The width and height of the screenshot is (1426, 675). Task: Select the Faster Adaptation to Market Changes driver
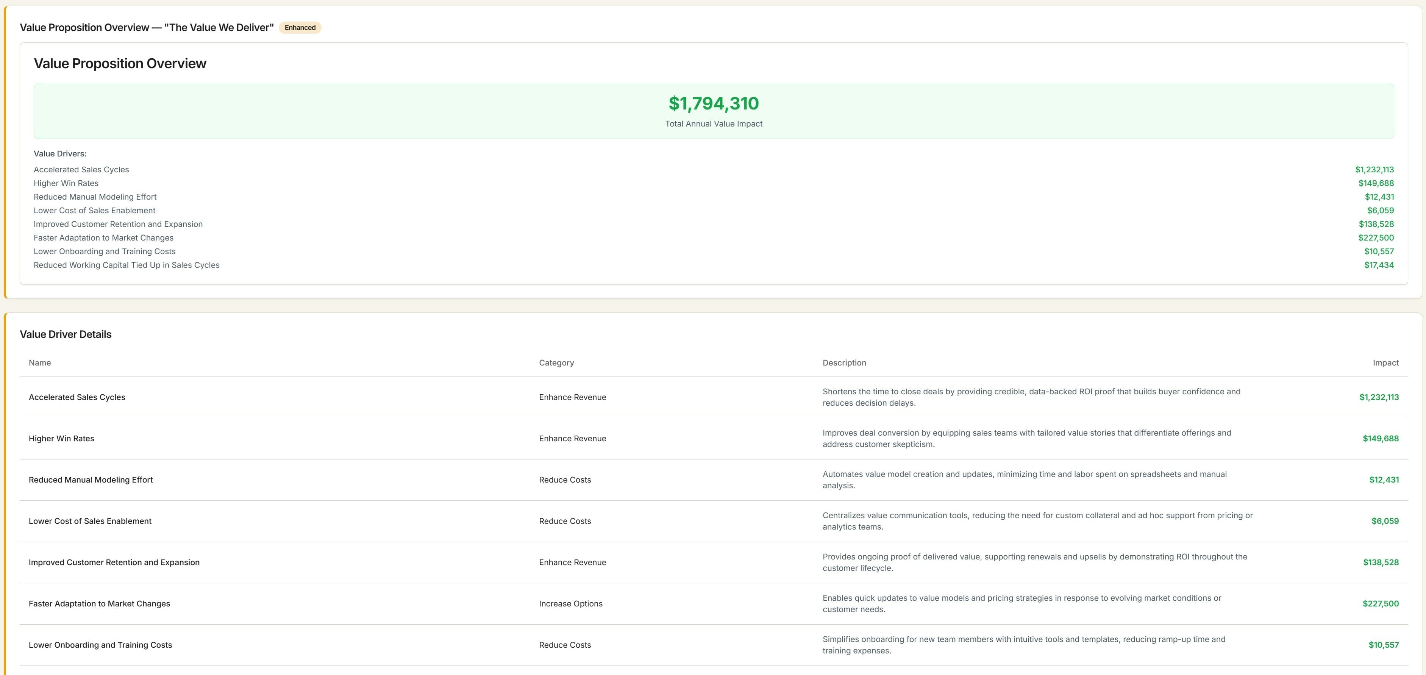103,237
